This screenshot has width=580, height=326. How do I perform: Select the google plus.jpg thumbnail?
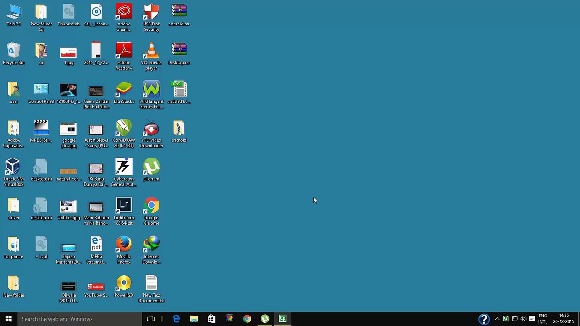(x=68, y=134)
